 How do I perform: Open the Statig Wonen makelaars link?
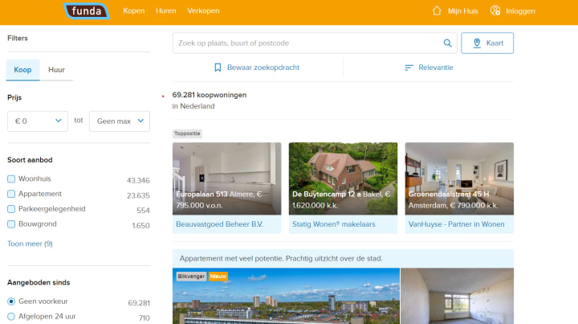click(334, 224)
